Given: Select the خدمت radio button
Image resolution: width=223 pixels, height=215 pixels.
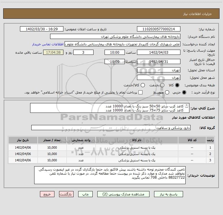Looking at the screenshot, I should pos(162,85).
